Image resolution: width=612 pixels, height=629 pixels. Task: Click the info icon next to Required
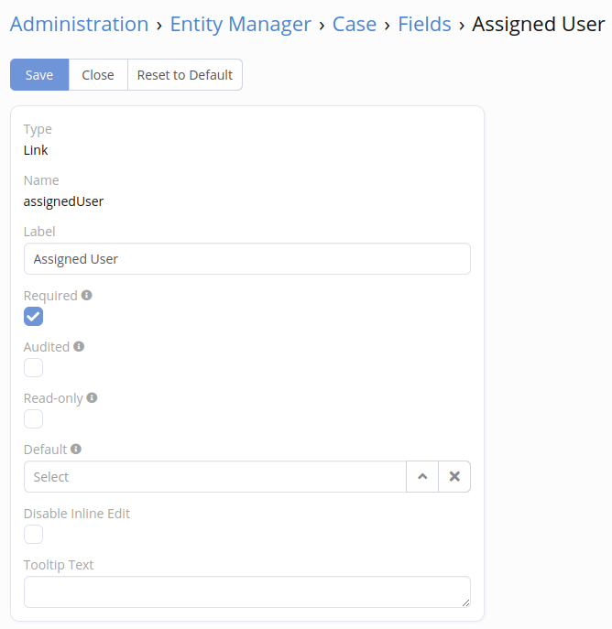(87, 296)
